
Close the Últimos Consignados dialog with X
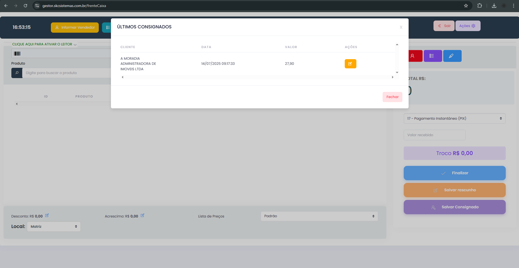[401, 27]
